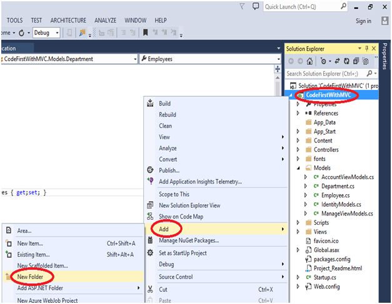Click the split editor window icon
This screenshot has height=304, width=392.
coord(278,69)
